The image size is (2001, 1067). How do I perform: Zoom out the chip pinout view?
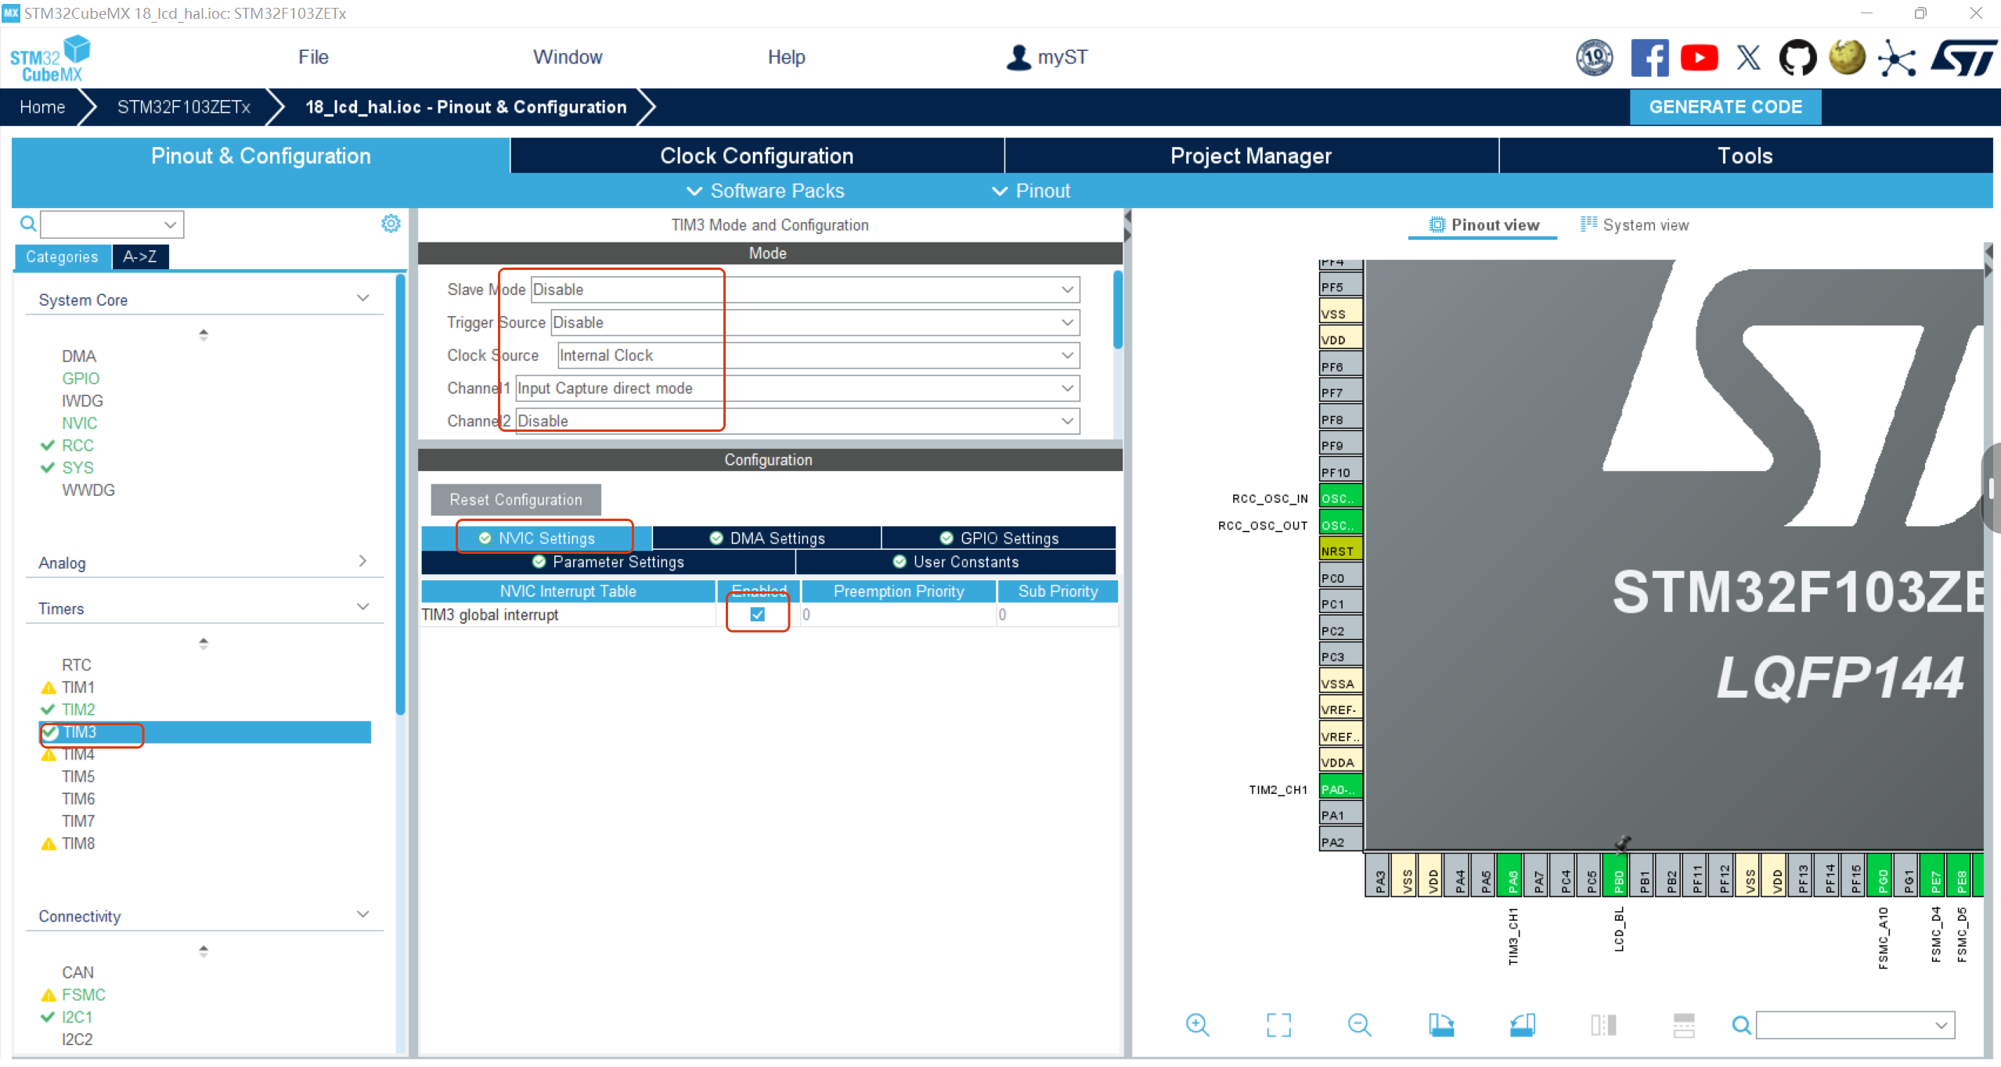pos(1360,1025)
